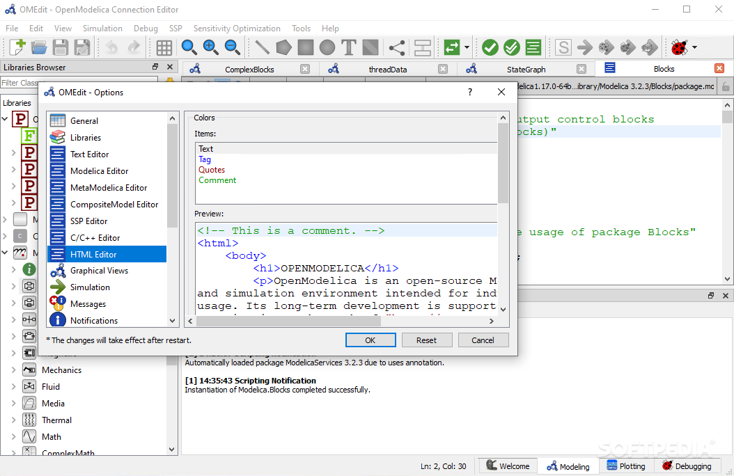This screenshot has width=734, height=476.
Task: Open the Tools menu
Action: coord(301,29)
